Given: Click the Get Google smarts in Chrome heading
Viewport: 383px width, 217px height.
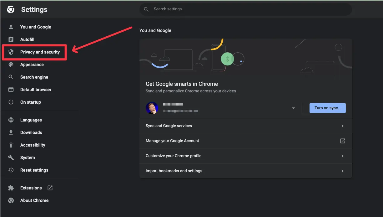Looking at the screenshot, I should tap(182, 84).
